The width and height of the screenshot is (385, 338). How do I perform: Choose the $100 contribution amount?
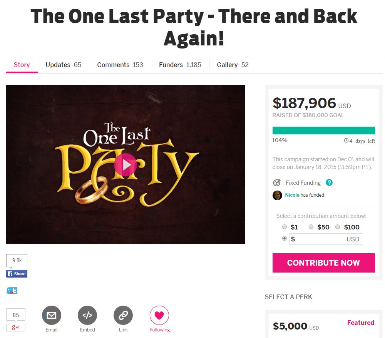[x=338, y=227]
